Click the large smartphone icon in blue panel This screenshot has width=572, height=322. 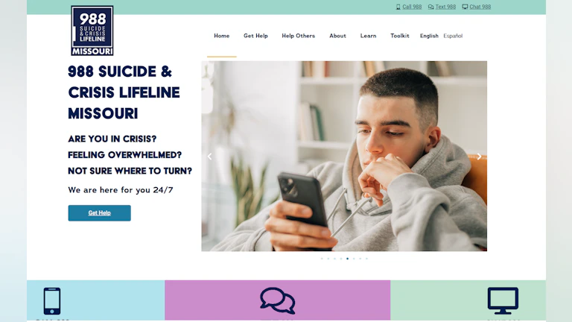coord(52,301)
